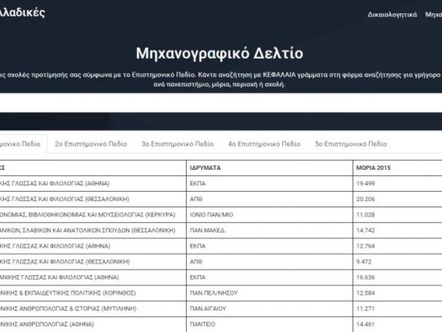Open the 2ο Επιστημονικό Πεδίο tab
This screenshot has height=332, width=442.
[x=91, y=144]
